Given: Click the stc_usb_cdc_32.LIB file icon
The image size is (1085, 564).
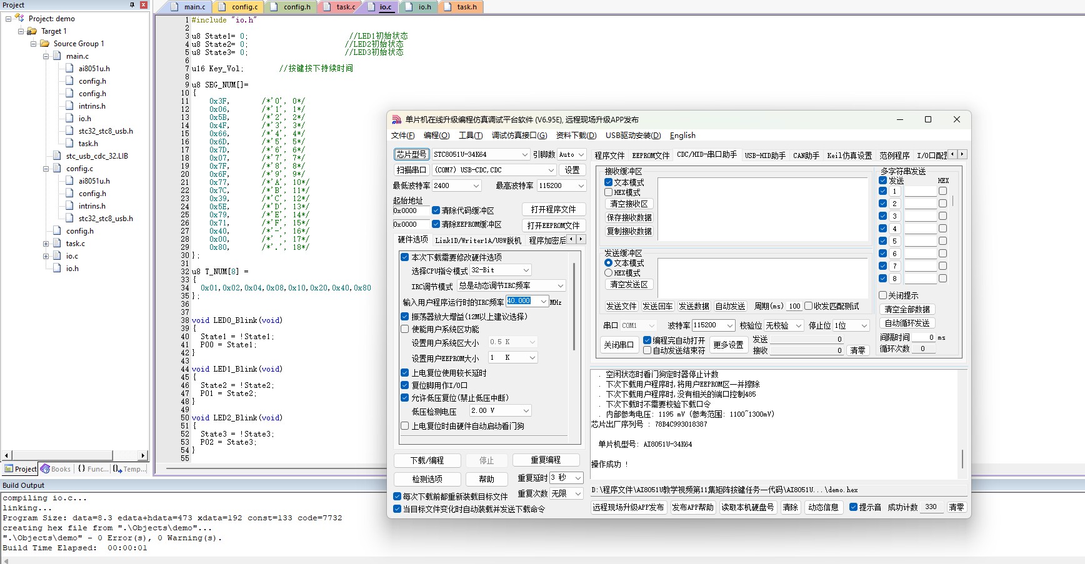Looking at the screenshot, I should (57, 156).
